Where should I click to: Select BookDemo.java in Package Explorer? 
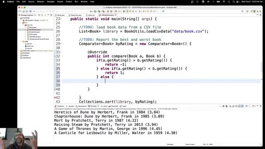pyautogui.click(x=35, y=29)
